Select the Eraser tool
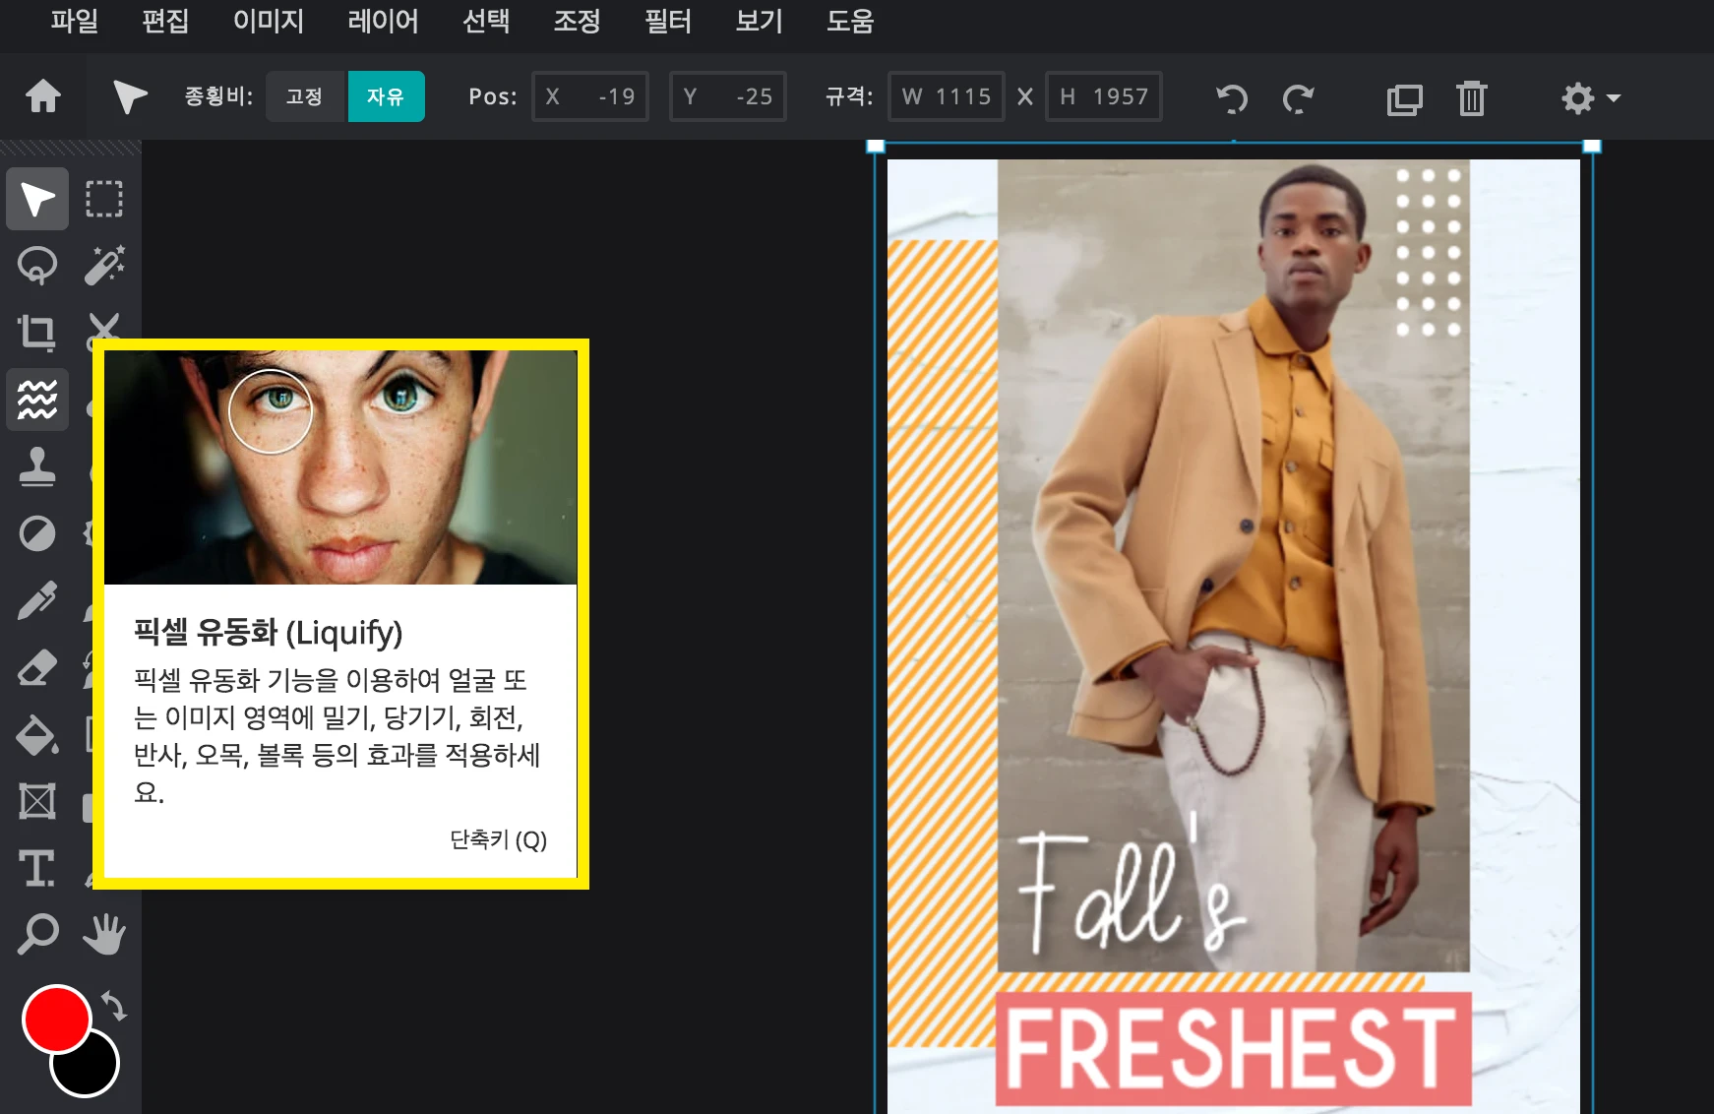The height and width of the screenshot is (1114, 1714). click(x=37, y=667)
